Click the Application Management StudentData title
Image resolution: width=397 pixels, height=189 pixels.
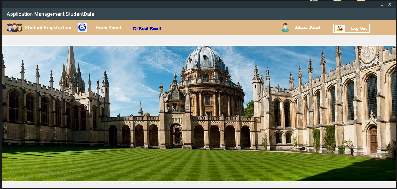51,14
